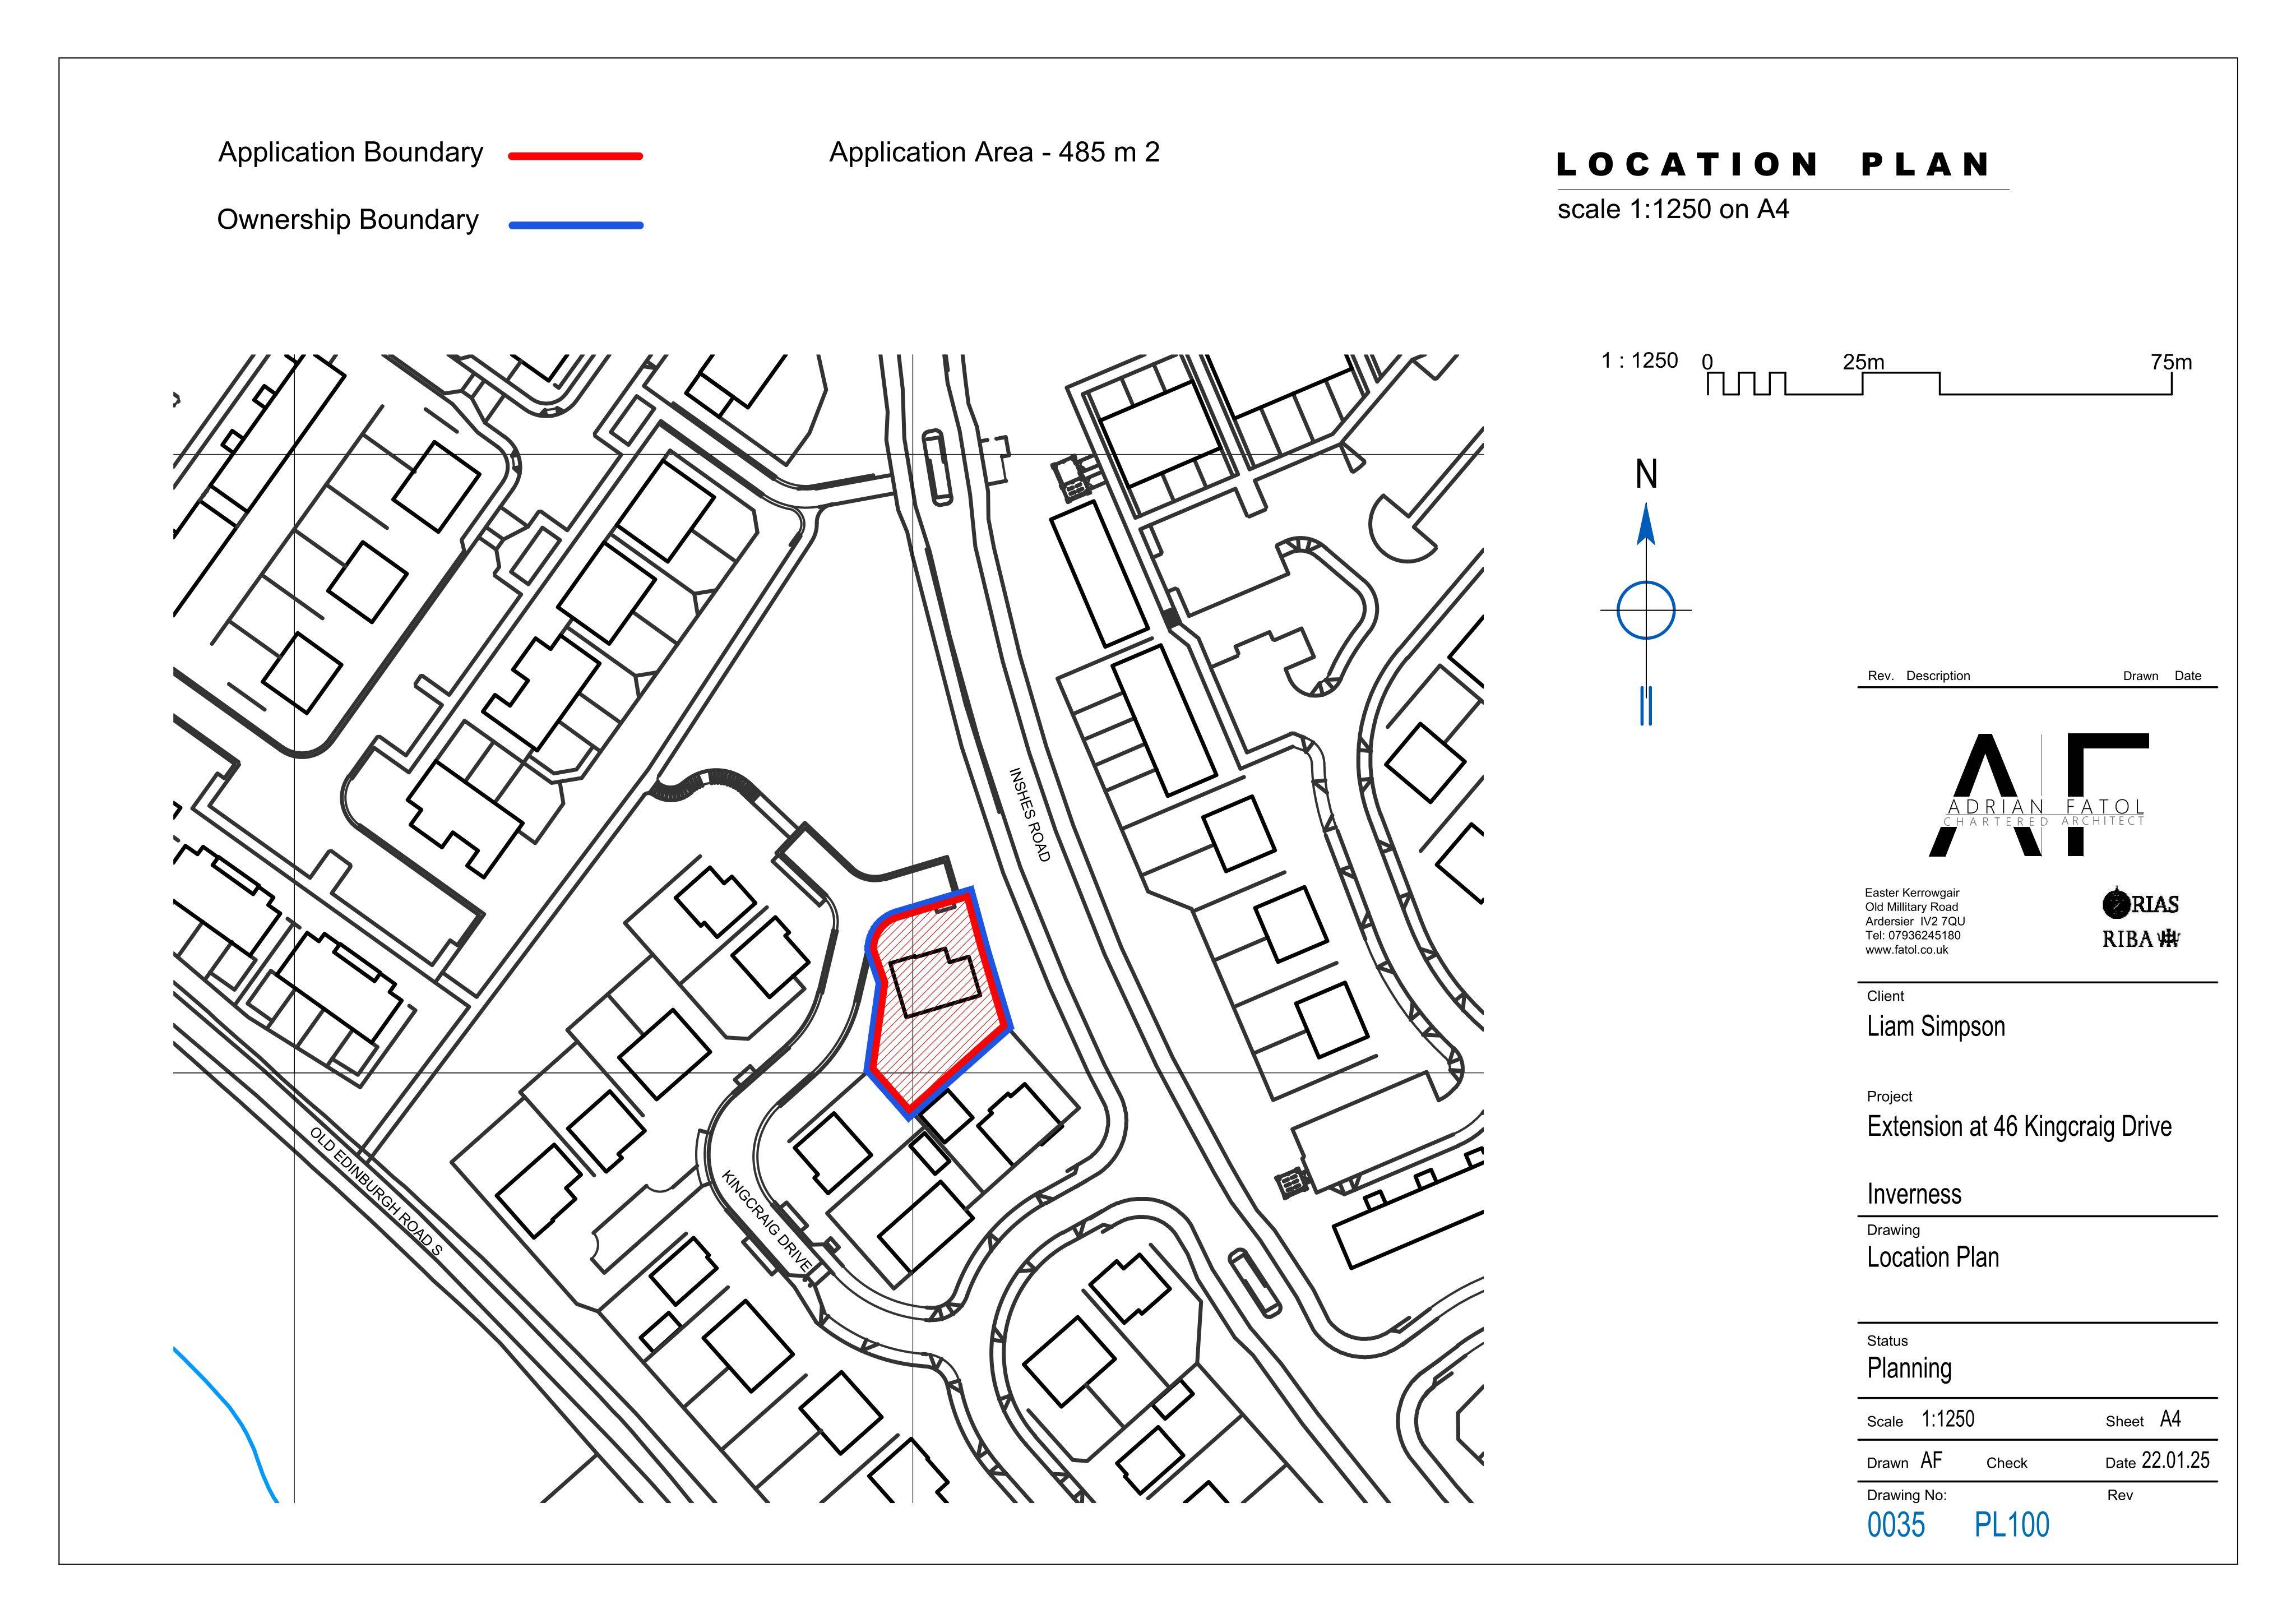Click the INSHES ROAD street label

pyautogui.click(x=1030, y=815)
